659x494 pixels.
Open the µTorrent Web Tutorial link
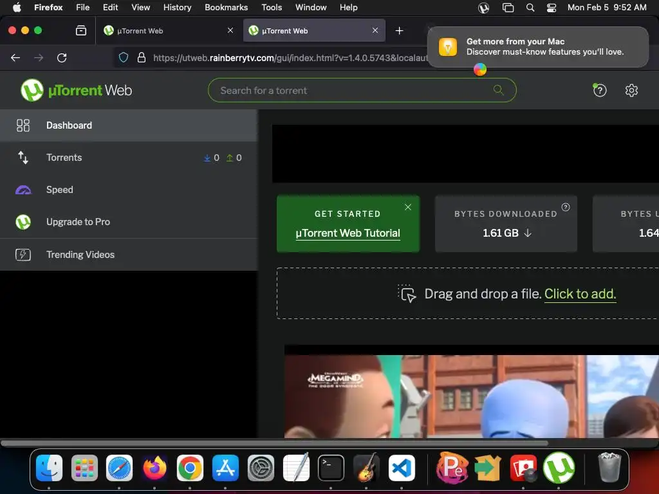(348, 233)
